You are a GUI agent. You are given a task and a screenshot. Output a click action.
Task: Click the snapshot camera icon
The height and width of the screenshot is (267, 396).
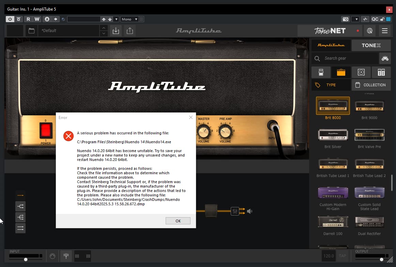point(345,19)
